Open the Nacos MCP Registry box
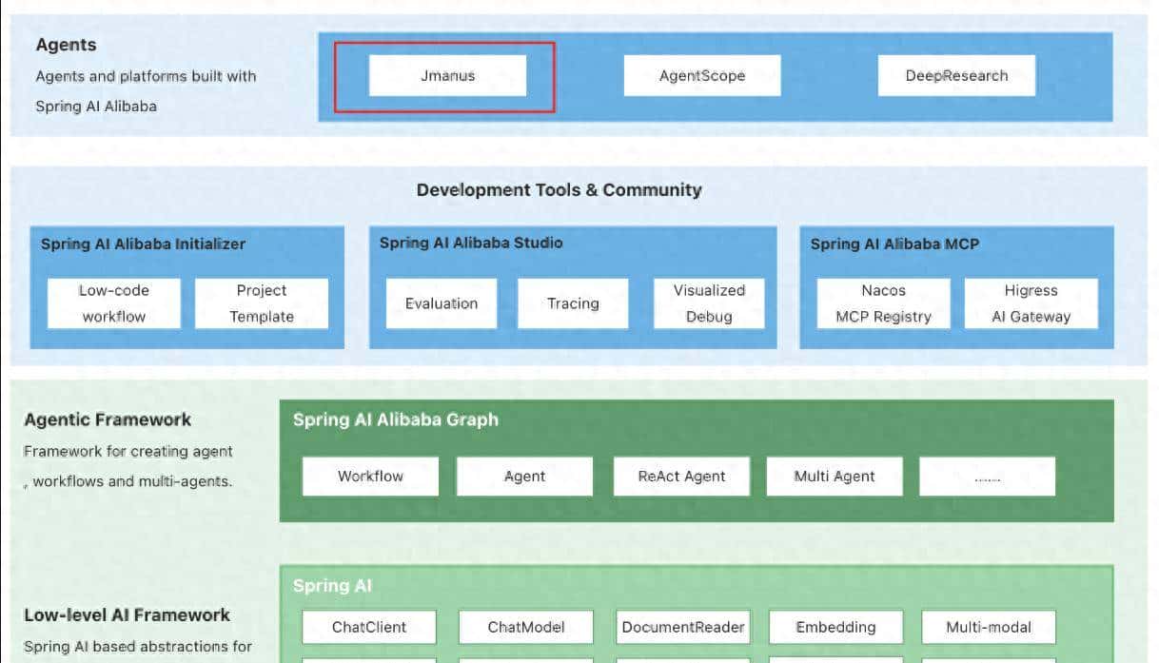Screen dimensions: 1159x663 tap(883, 303)
